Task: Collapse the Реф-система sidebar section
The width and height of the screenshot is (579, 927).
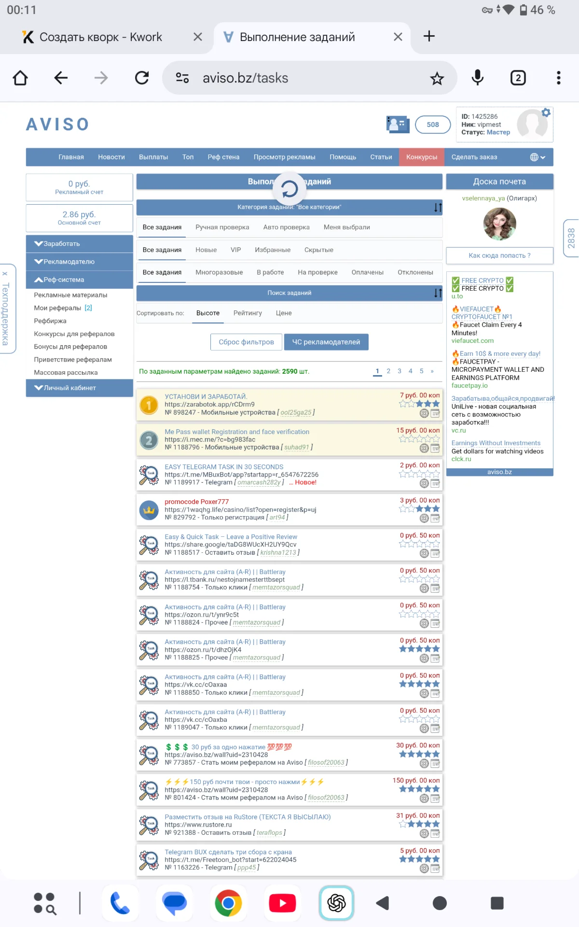Action: click(80, 280)
